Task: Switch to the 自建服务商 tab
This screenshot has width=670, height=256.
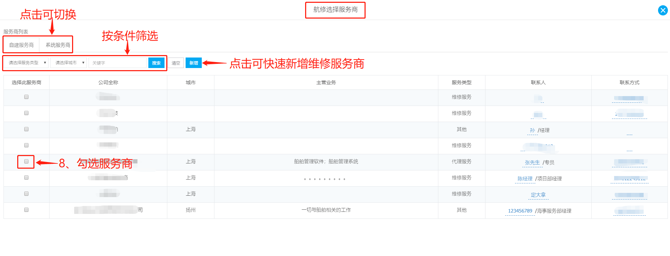Action: (x=21, y=45)
